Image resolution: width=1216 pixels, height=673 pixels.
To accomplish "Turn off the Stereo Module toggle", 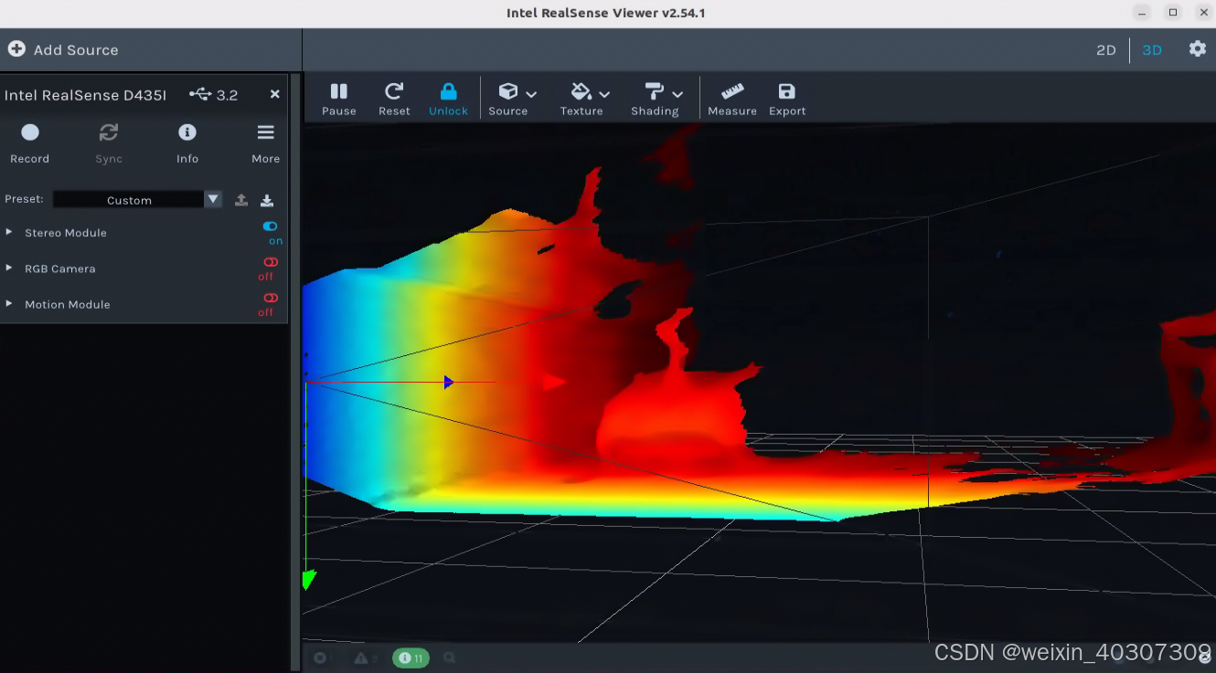I will click(x=271, y=226).
